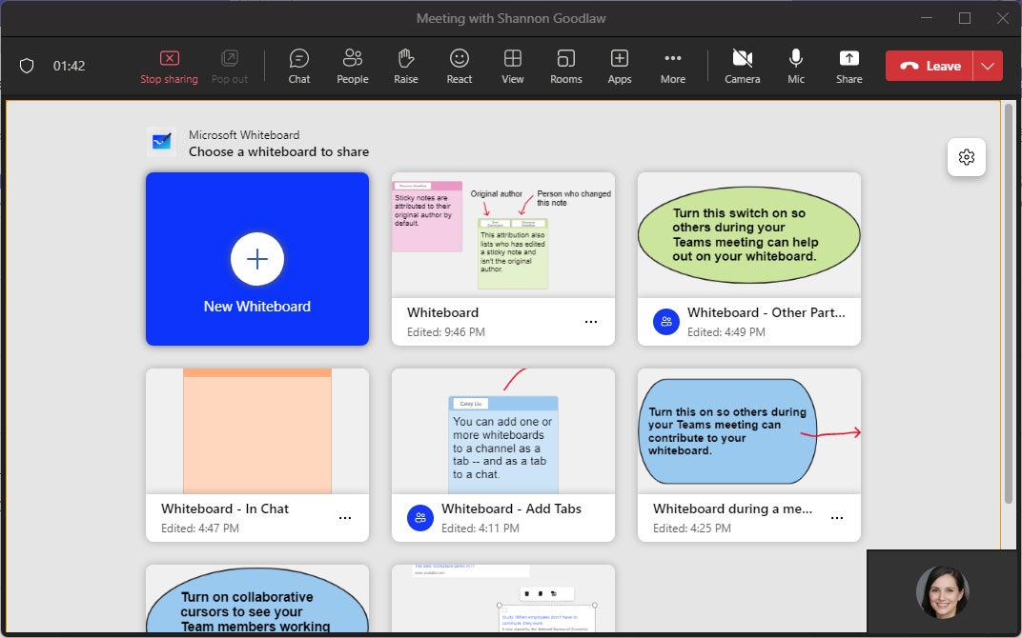Open options for Whiteboard - In Chat
This screenshot has width=1022, height=638.
coord(345,518)
